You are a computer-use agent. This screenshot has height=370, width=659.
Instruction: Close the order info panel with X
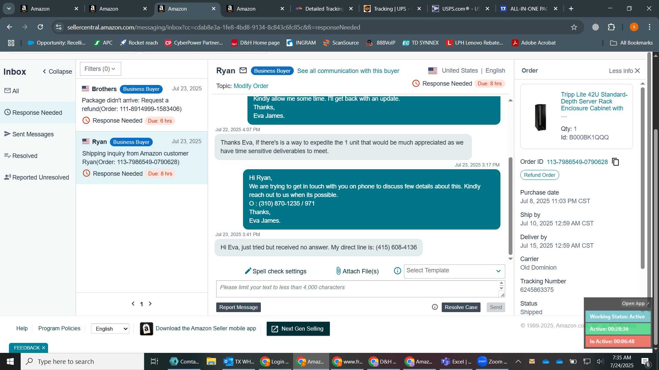638,71
